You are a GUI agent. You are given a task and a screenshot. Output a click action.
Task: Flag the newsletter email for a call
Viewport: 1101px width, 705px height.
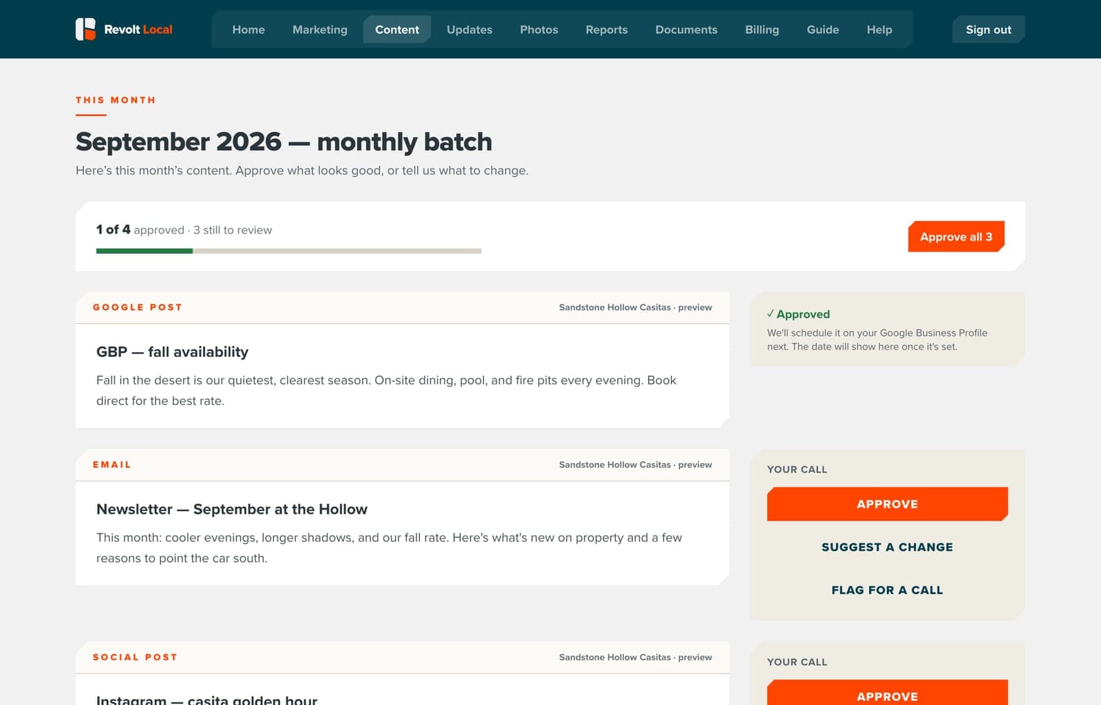tap(887, 590)
